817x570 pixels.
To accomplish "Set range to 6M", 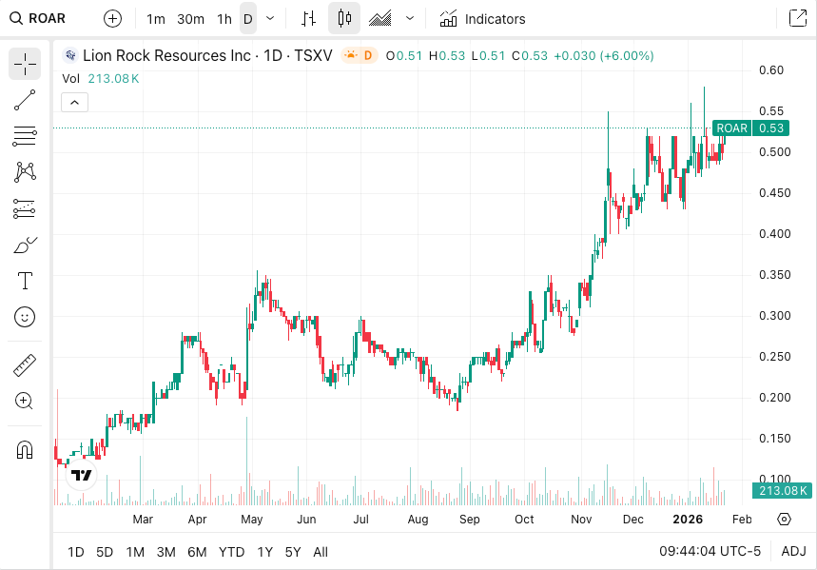I will tap(197, 552).
